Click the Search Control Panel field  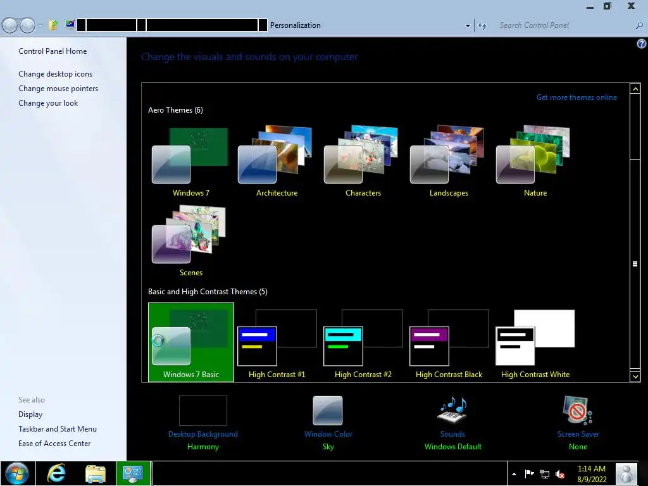click(x=564, y=25)
